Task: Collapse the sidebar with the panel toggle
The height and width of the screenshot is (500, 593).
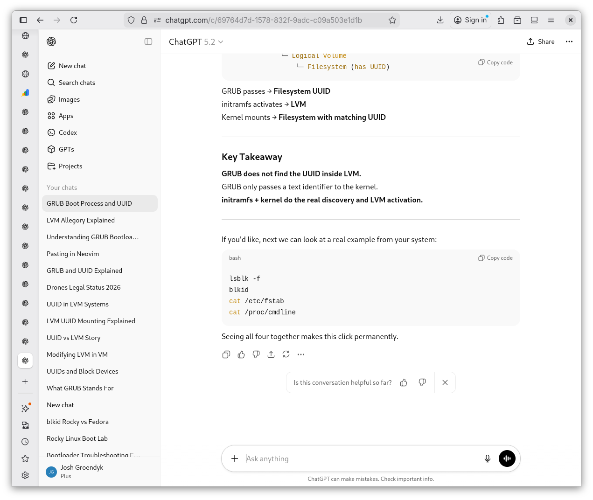Action: tap(148, 42)
